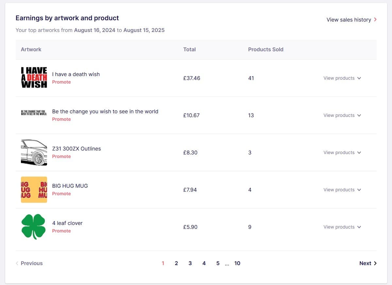Viewport: 392px width, 285px height.
Task: Click the pagination ellipsis
Action: click(x=227, y=264)
